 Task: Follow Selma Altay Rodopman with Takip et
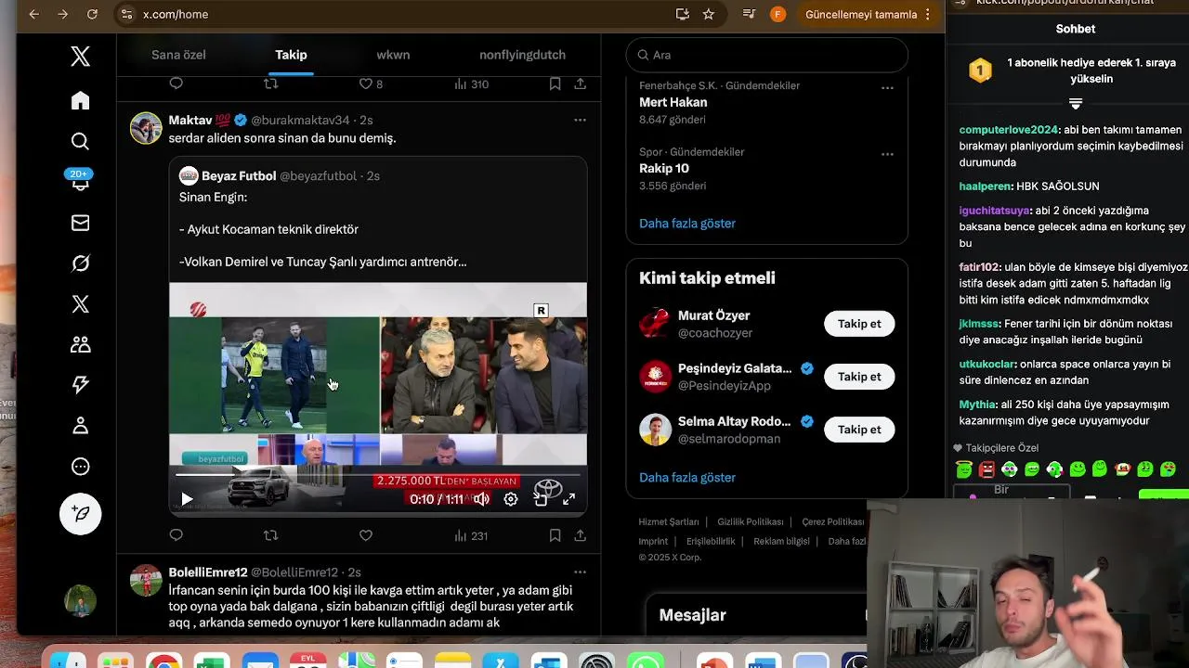(x=859, y=430)
